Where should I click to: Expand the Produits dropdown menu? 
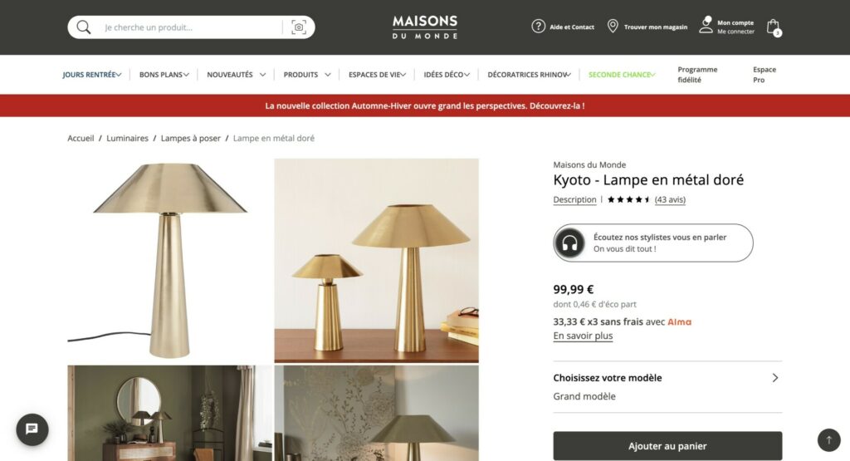pyautogui.click(x=307, y=75)
